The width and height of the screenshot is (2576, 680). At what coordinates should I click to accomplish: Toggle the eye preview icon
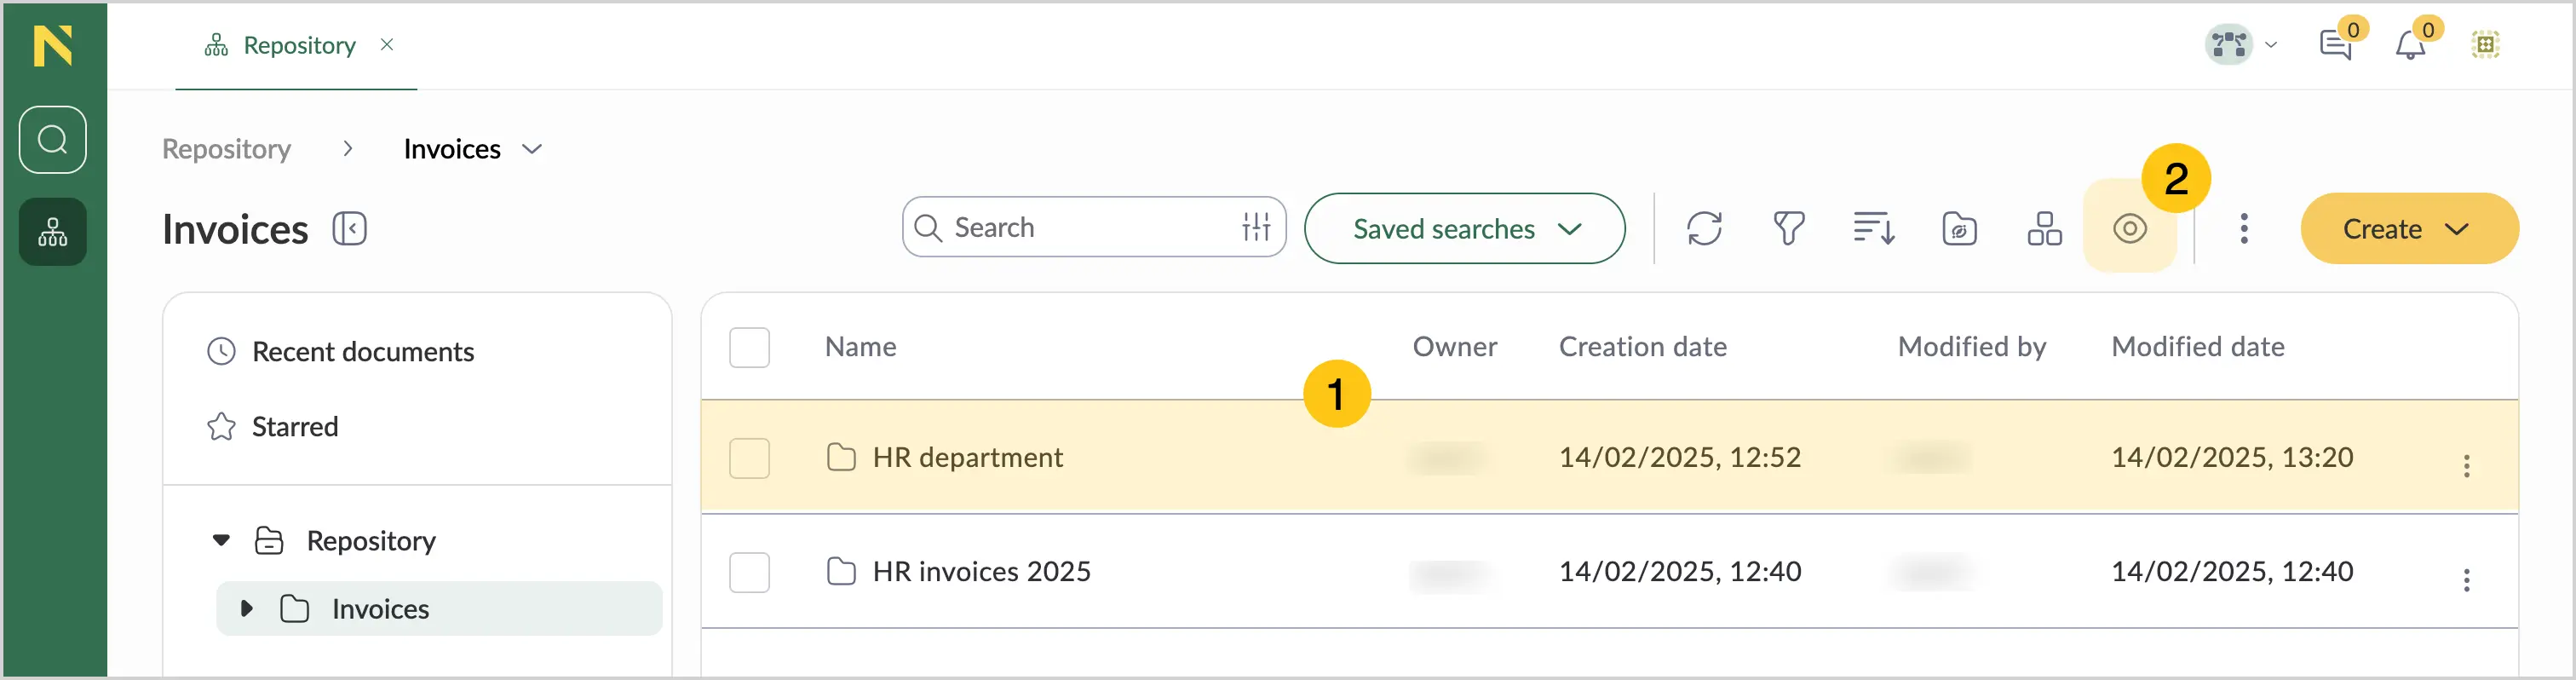click(x=2130, y=229)
